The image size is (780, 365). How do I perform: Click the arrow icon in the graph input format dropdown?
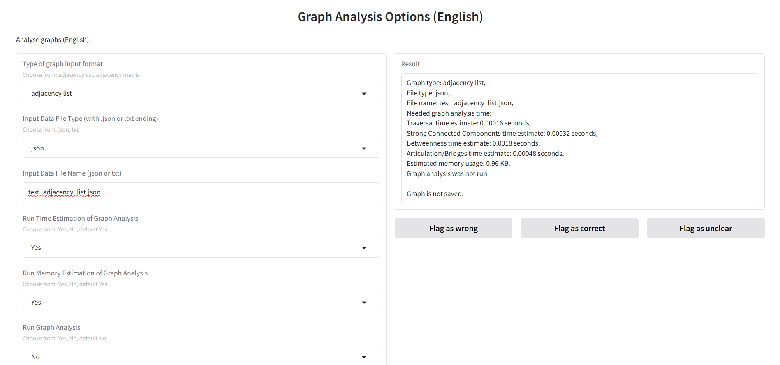(364, 94)
